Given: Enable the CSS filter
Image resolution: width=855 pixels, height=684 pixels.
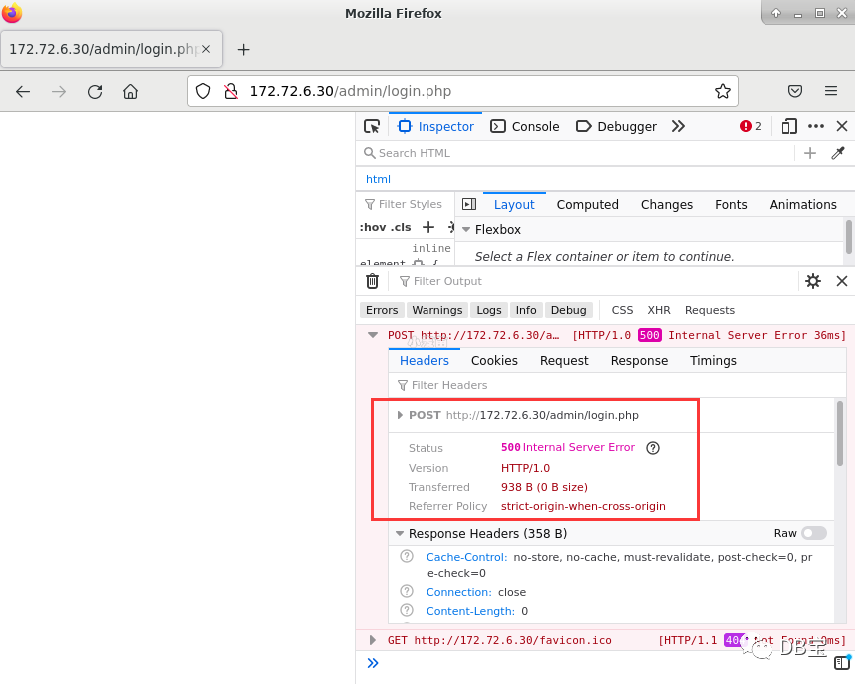Looking at the screenshot, I should (622, 310).
